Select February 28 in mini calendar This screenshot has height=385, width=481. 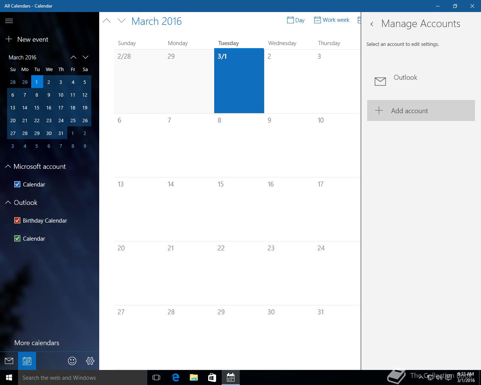tap(13, 82)
